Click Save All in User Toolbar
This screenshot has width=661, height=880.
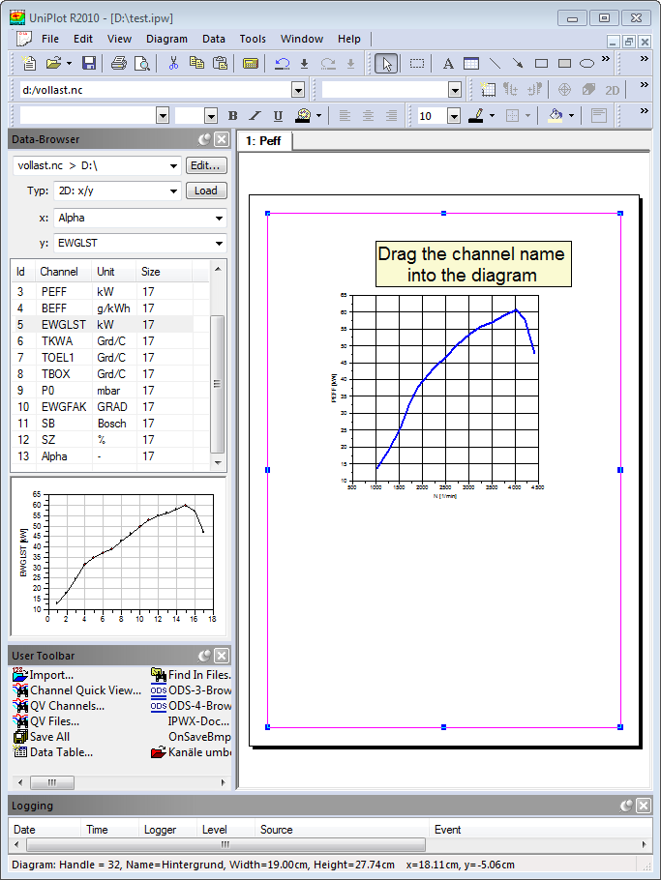pos(49,736)
